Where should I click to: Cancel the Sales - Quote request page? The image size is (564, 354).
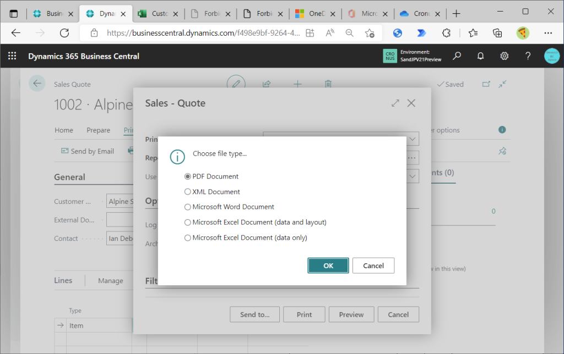click(x=398, y=314)
